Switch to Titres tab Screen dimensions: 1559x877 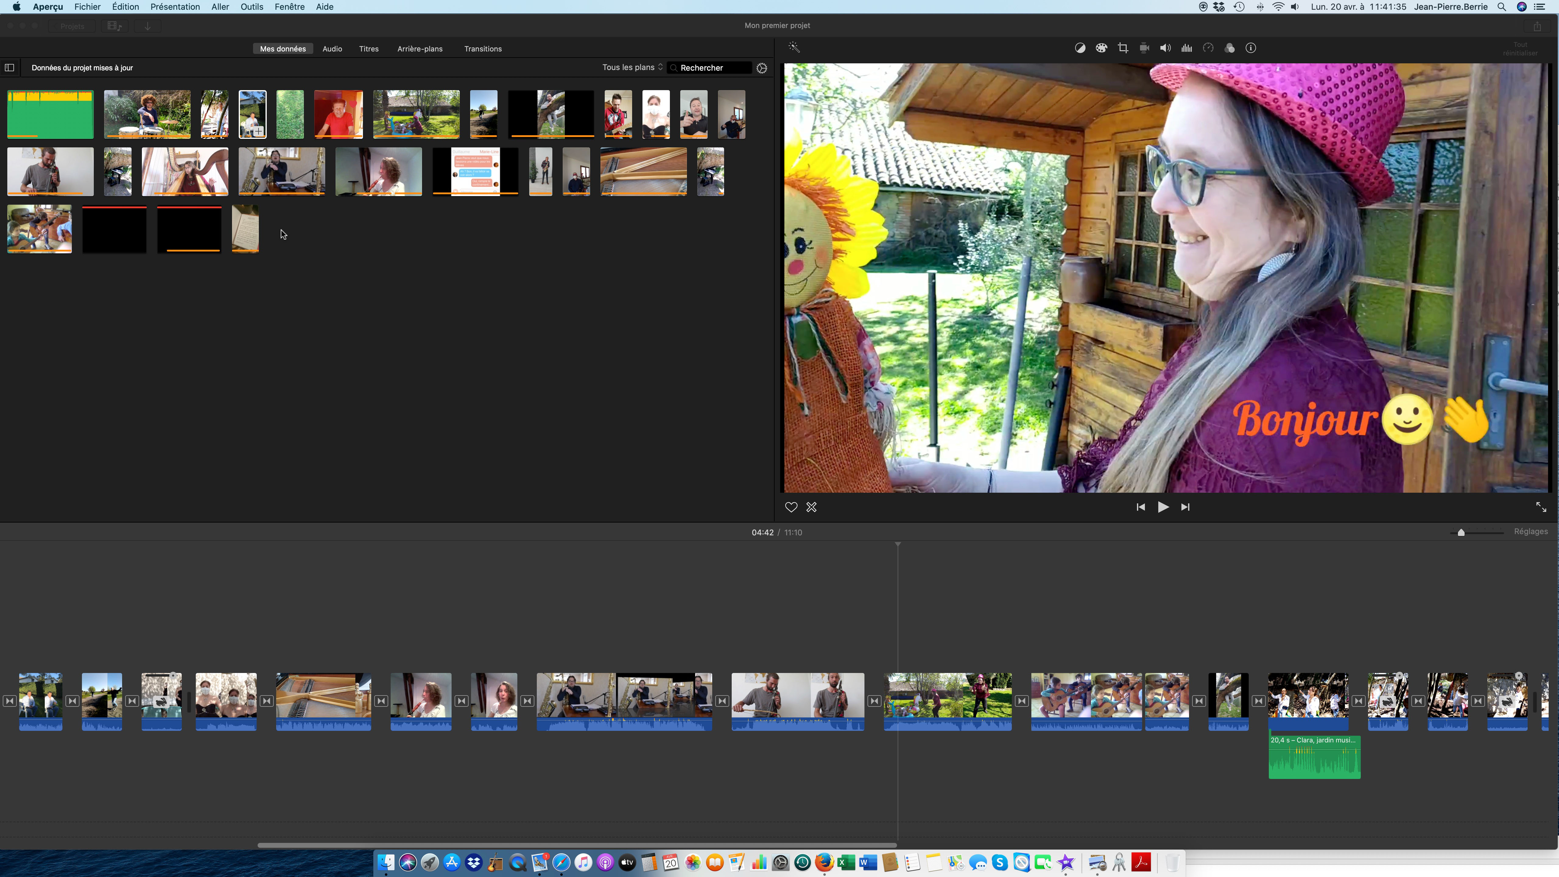(368, 49)
